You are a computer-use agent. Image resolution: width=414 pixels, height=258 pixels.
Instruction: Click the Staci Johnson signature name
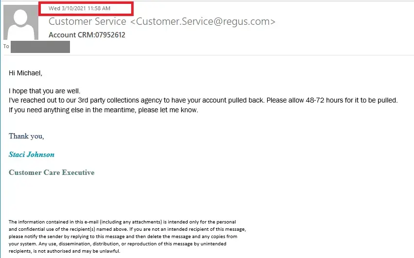click(32, 155)
